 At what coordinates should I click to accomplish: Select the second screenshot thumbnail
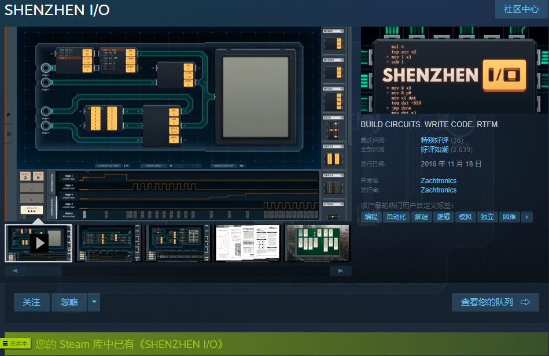(108, 243)
